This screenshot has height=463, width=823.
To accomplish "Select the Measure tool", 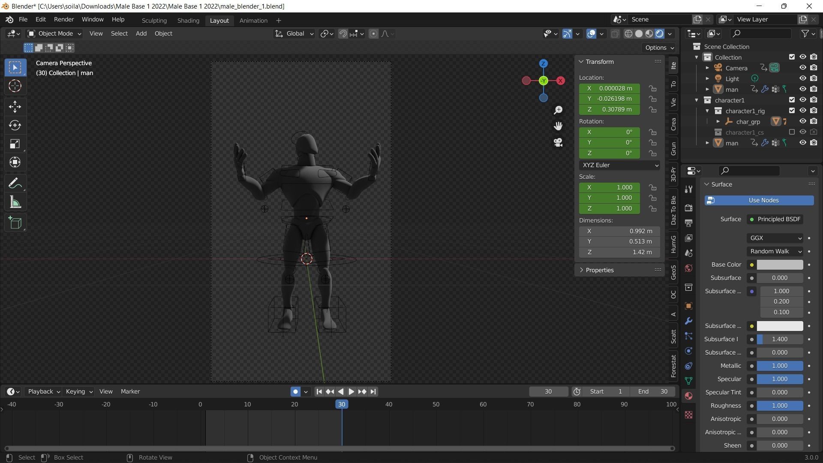I will pyautogui.click(x=15, y=202).
